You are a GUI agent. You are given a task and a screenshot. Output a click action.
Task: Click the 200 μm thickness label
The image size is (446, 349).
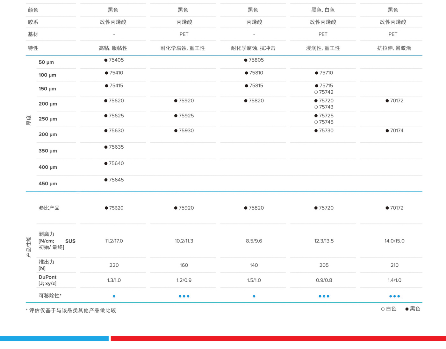click(x=48, y=104)
